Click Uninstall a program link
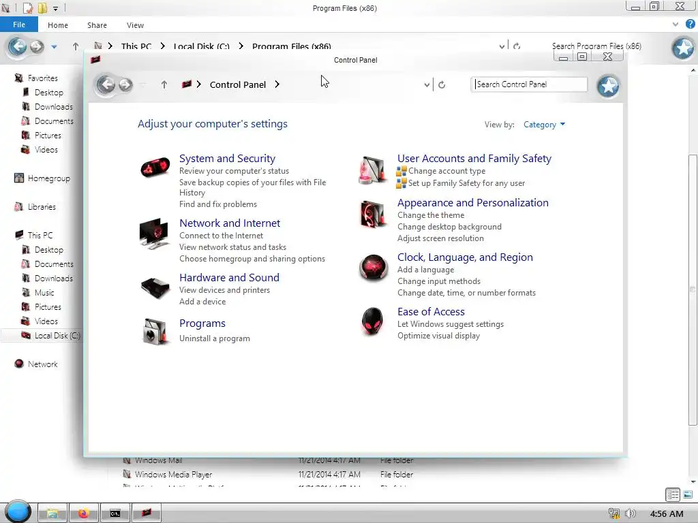Image resolution: width=698 pixels, height=523 pixels. 215,338
